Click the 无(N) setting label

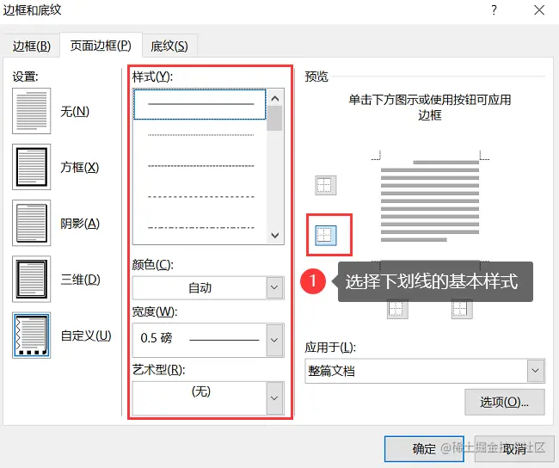[75, 112]
